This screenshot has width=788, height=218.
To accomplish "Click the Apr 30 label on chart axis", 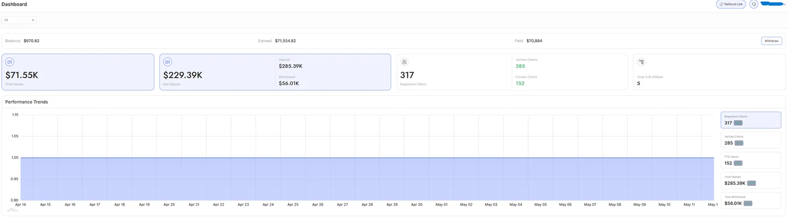I will point(417,204).
